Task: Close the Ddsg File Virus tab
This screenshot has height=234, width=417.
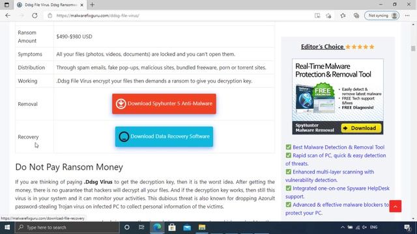Action: point(82,5)
